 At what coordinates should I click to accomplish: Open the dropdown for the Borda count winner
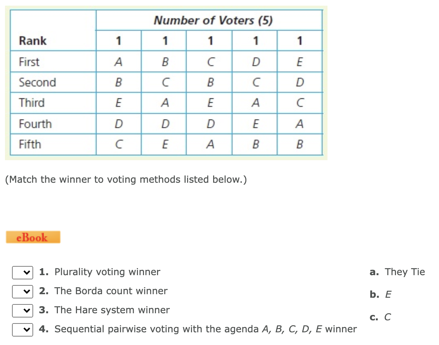pyautogui.click(x=22, y=291)
